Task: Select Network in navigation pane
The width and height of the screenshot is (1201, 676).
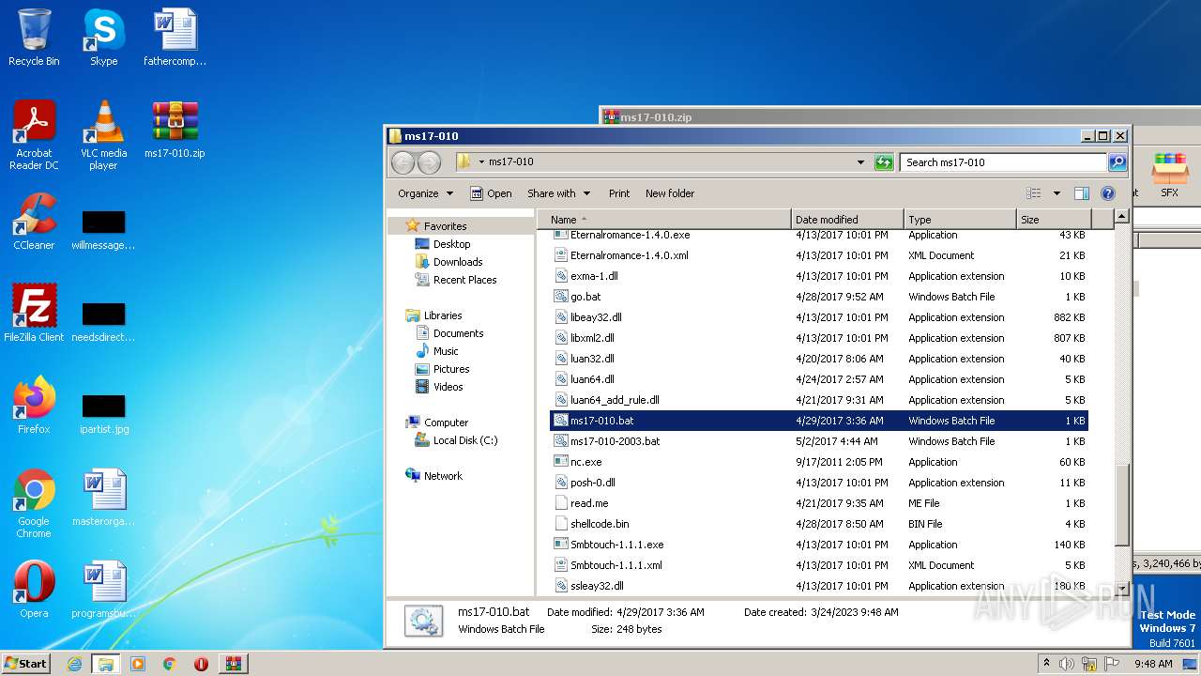Action: (x=443, y=476)
